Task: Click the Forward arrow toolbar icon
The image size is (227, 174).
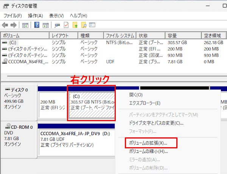Action: pyautogui.click(x=14, y=25)
